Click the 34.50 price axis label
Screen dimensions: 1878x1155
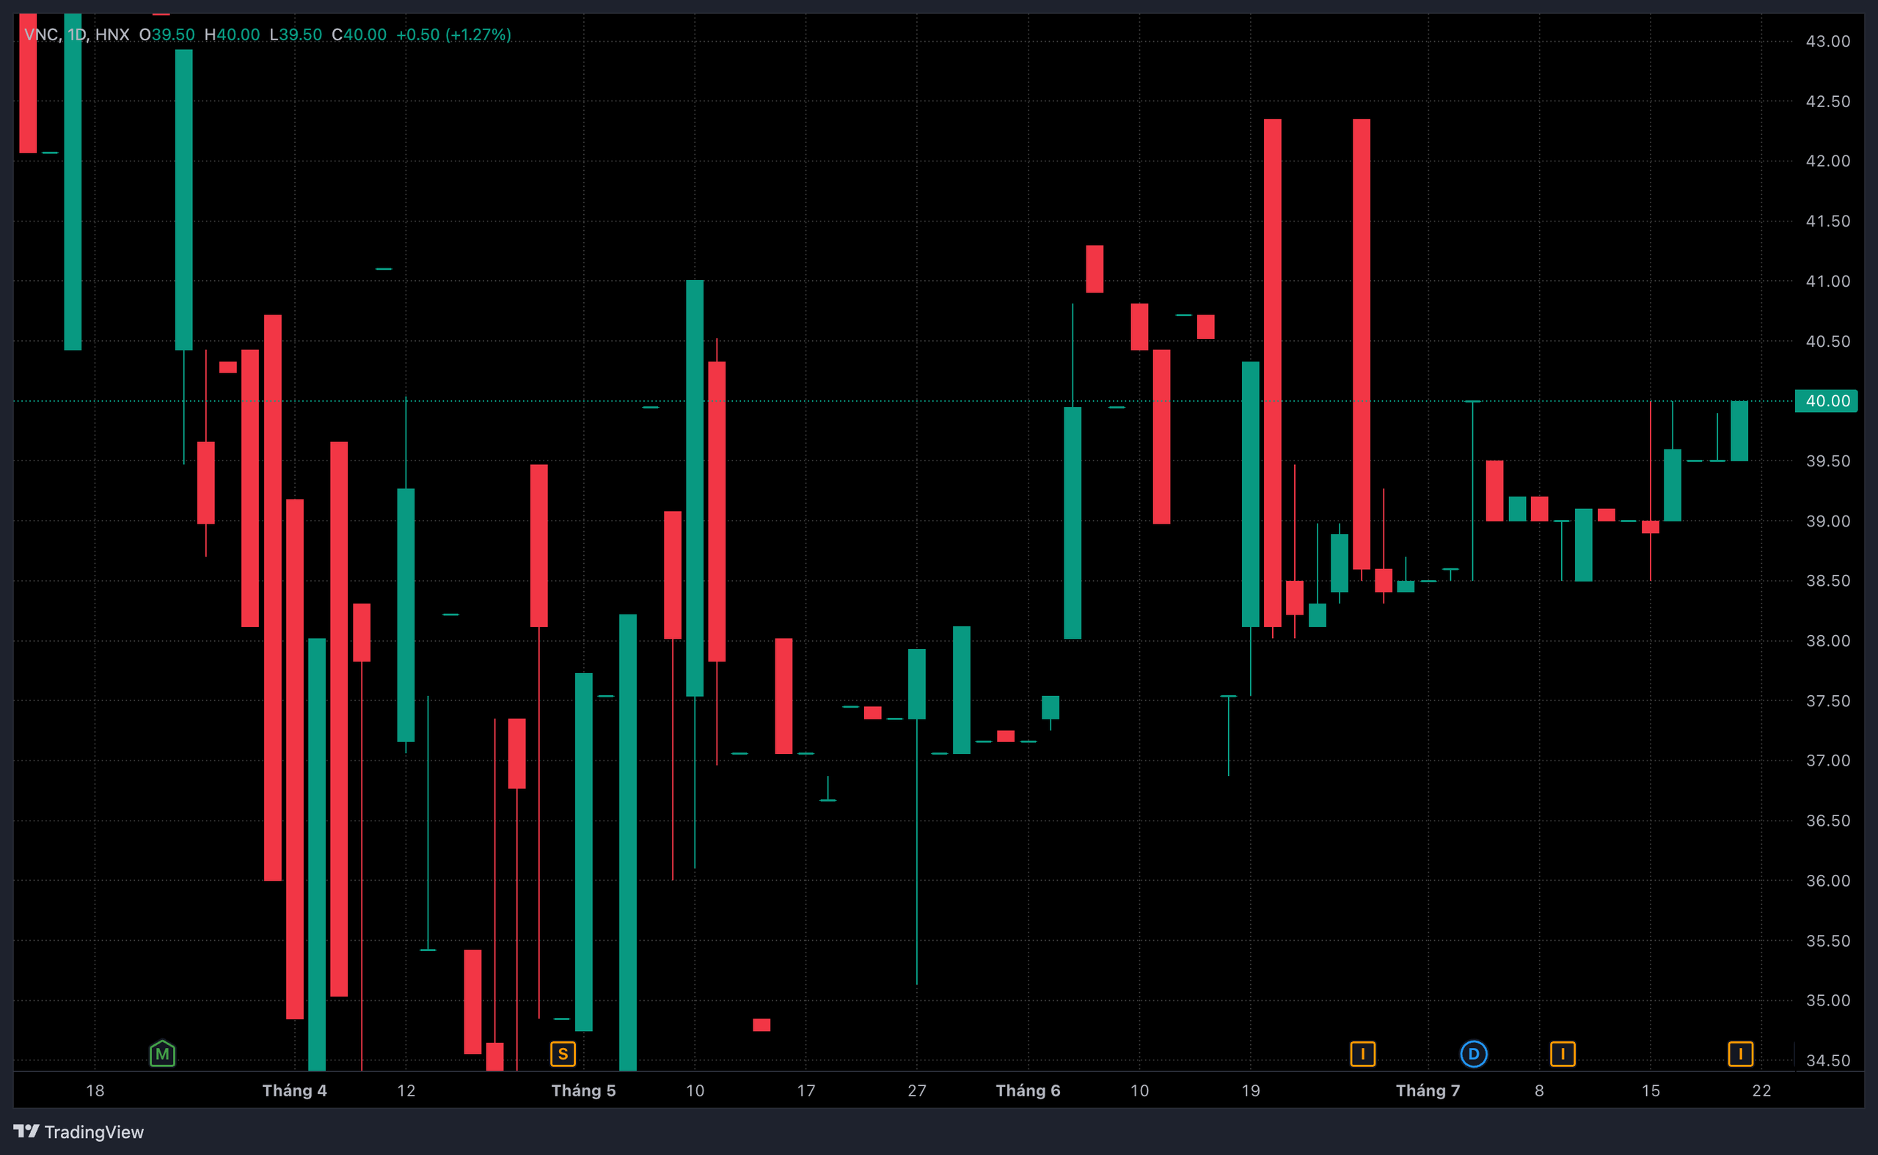tap(1827, 1060)
